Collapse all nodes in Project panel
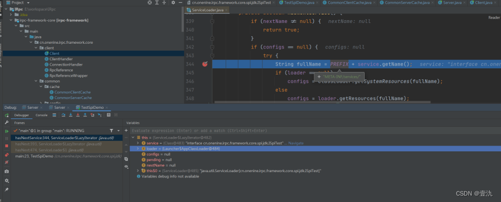This screenshot has height=202, width=501. click(165, 3)
